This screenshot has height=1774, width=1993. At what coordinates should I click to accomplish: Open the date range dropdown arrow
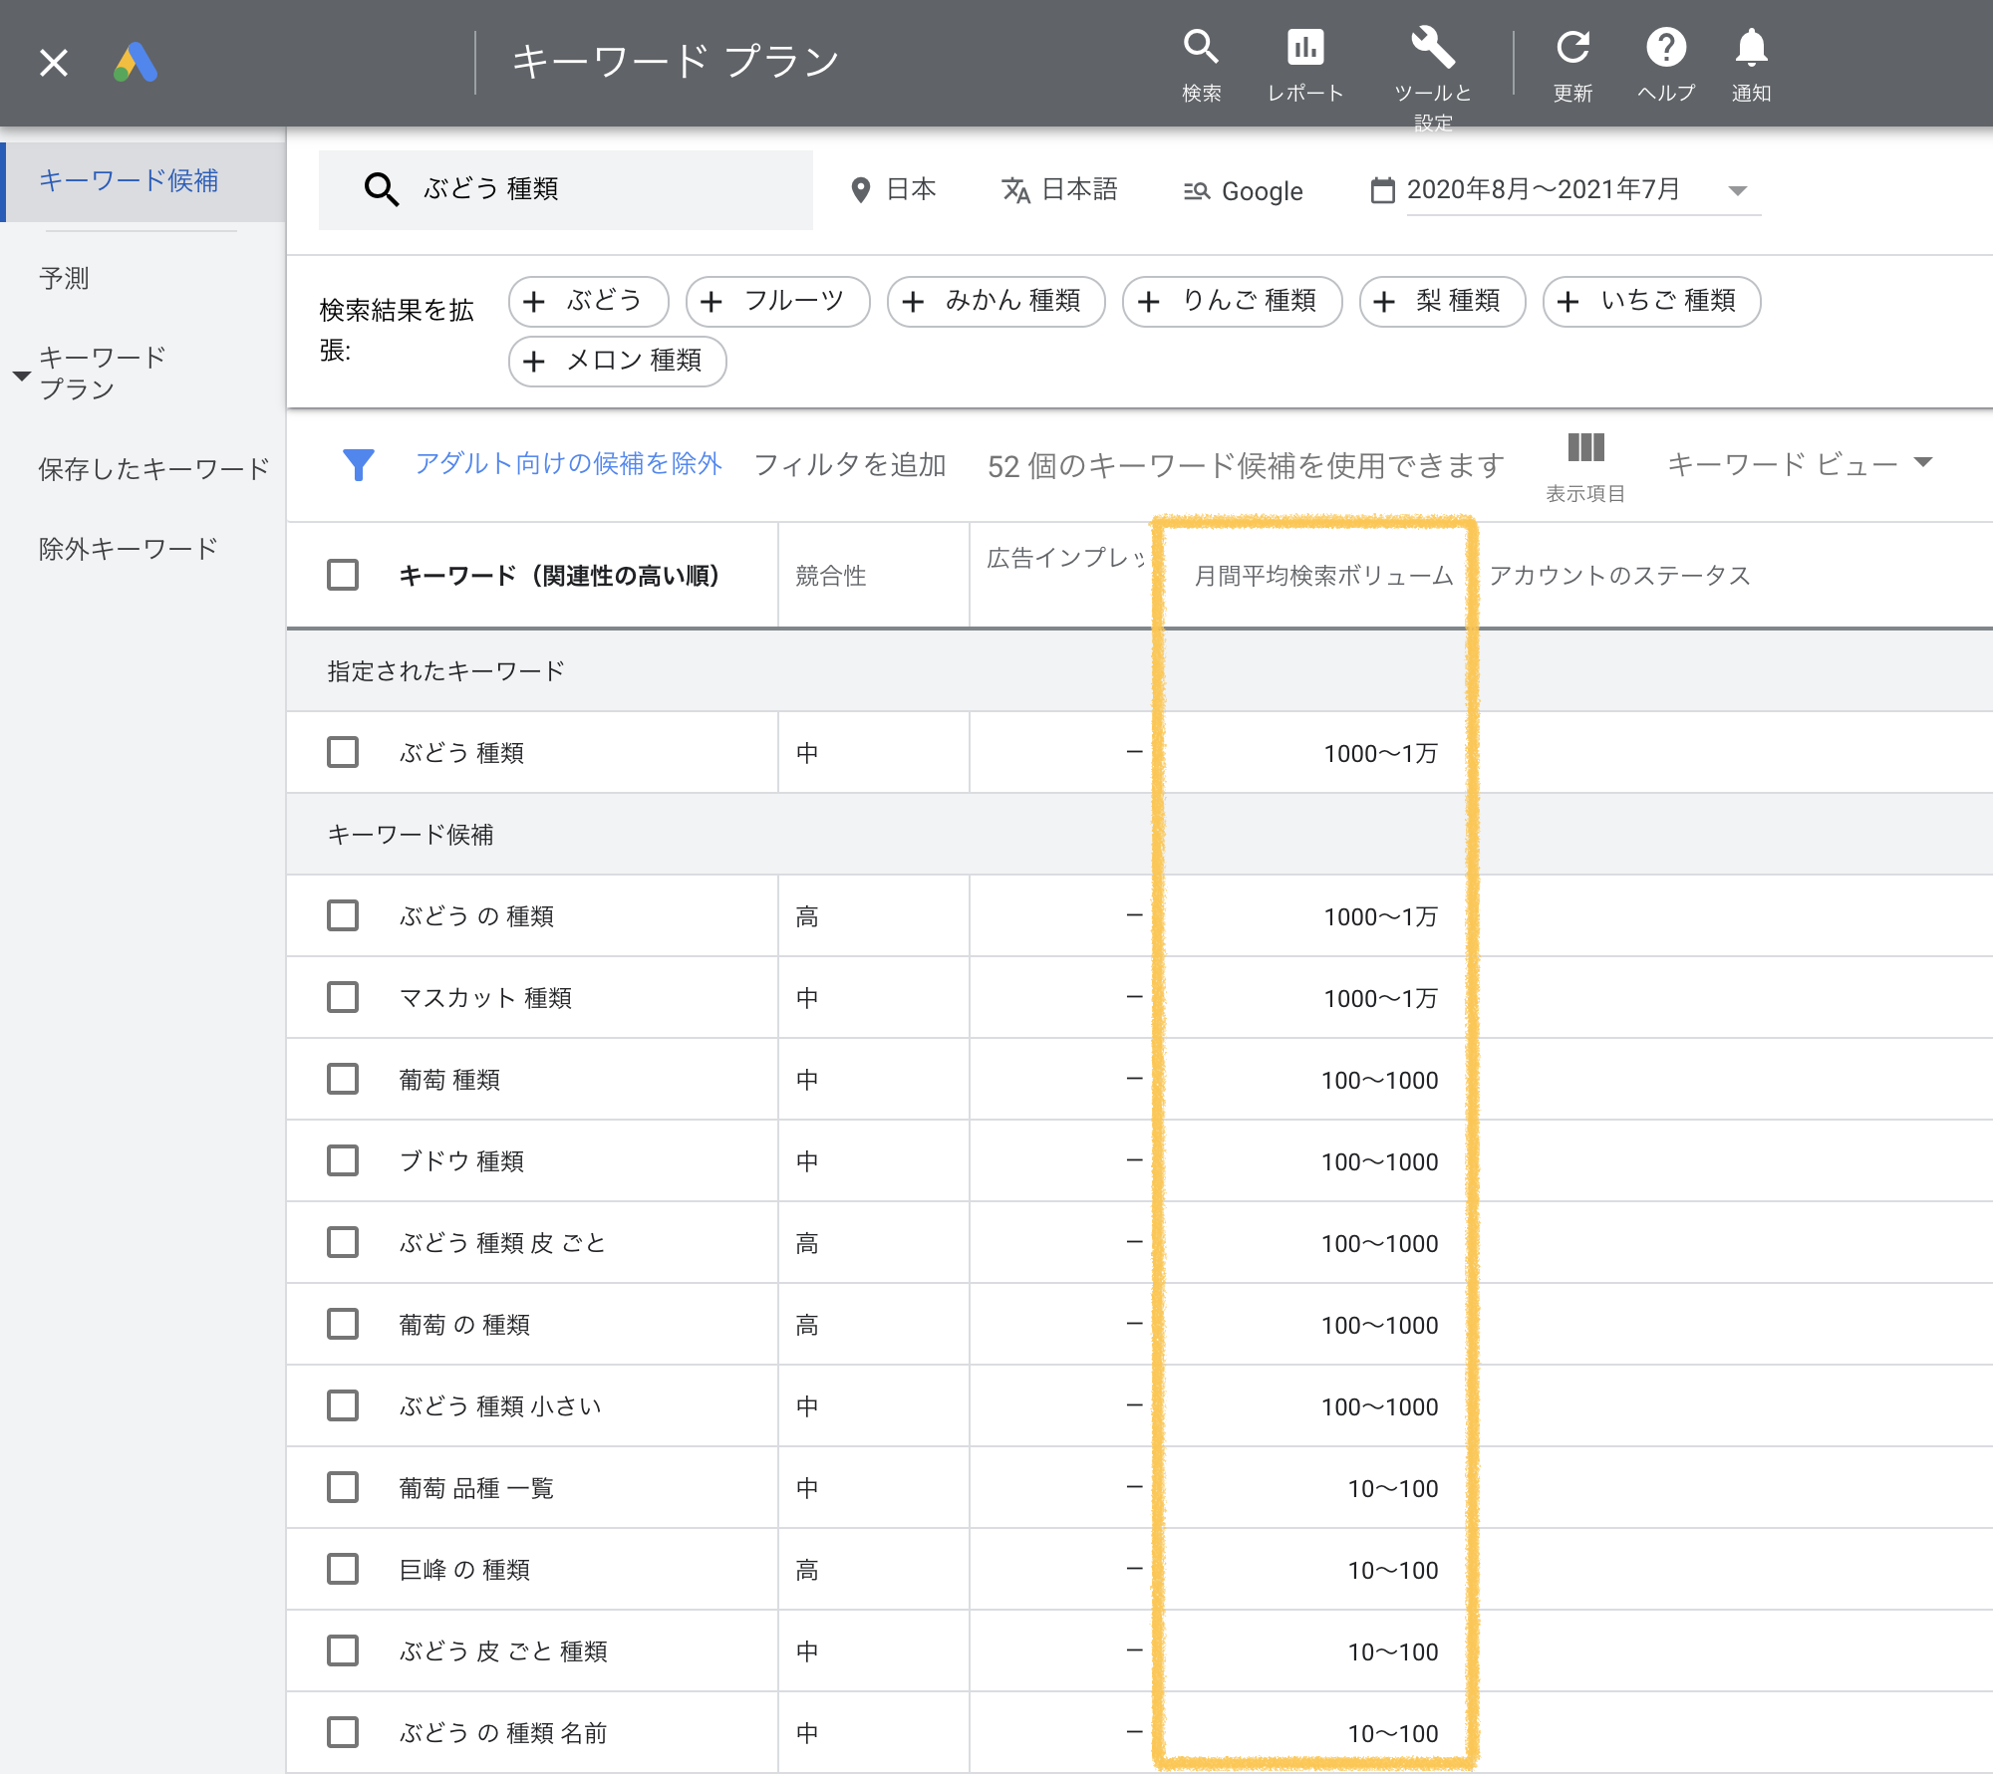pyautogui.click(x=1737, y=190)
